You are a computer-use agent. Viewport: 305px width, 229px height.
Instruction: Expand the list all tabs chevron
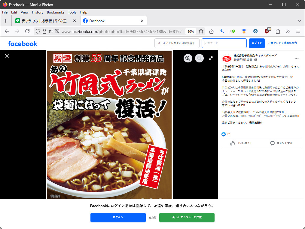point(299,21)
